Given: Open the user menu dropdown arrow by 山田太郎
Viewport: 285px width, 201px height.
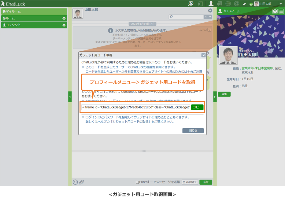Looking at the screenshot, I should pos(281,4).
